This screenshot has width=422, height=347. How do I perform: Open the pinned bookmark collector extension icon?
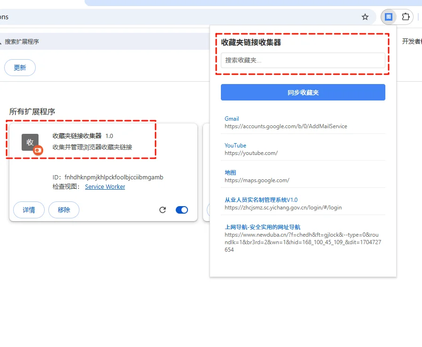pyautogui.click(x=388, y=17)
